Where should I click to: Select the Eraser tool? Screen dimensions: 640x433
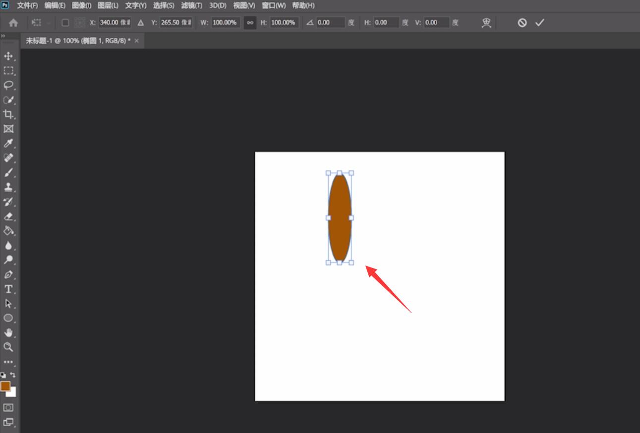click(x=8, y=216)
